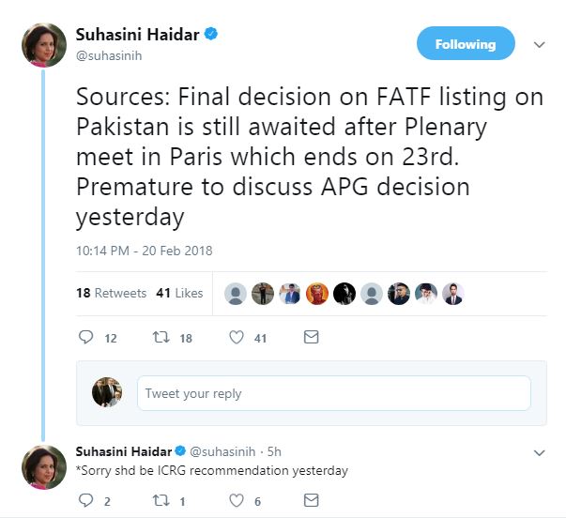566x518 pixels.
Task: Toggle the Following button
Action: pos(465,44)
